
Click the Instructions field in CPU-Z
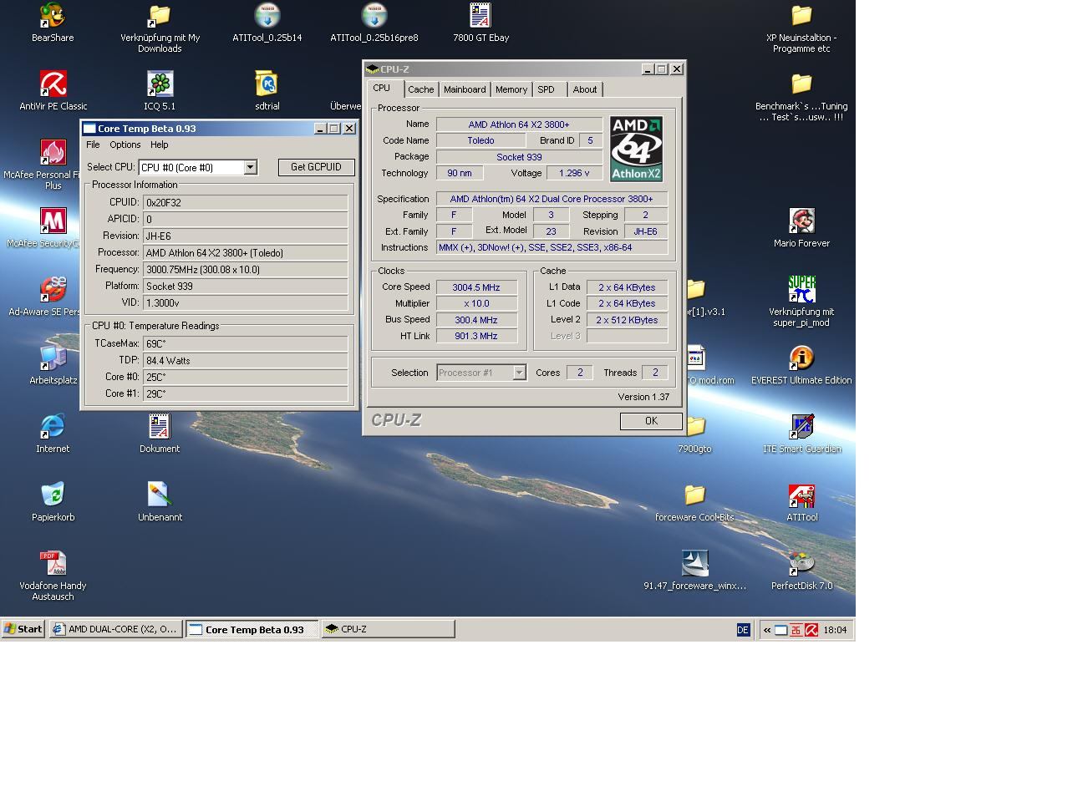tap(552, 247)
